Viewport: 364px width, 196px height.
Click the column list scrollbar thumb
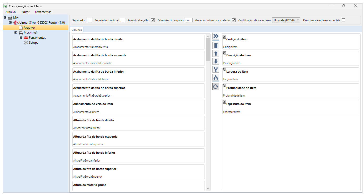(208, 50)
